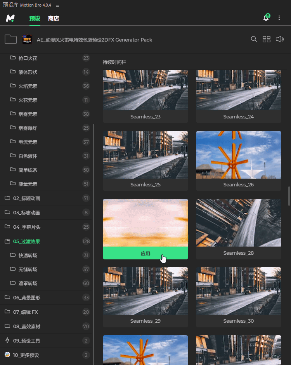Click the green 应用 apply button
The image size is (291, 365).
click(145, 253)
